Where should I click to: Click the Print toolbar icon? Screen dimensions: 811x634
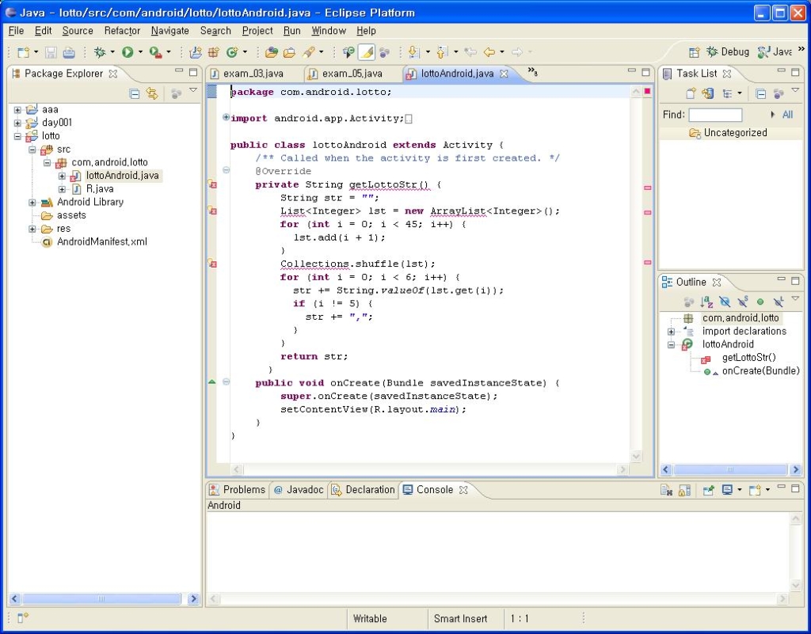pyautogui.click(x=69, y=51)
